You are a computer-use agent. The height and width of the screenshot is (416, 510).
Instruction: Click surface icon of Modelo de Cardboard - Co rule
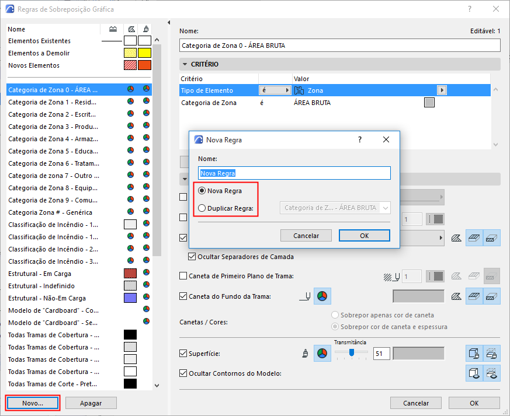click(147, 309)
